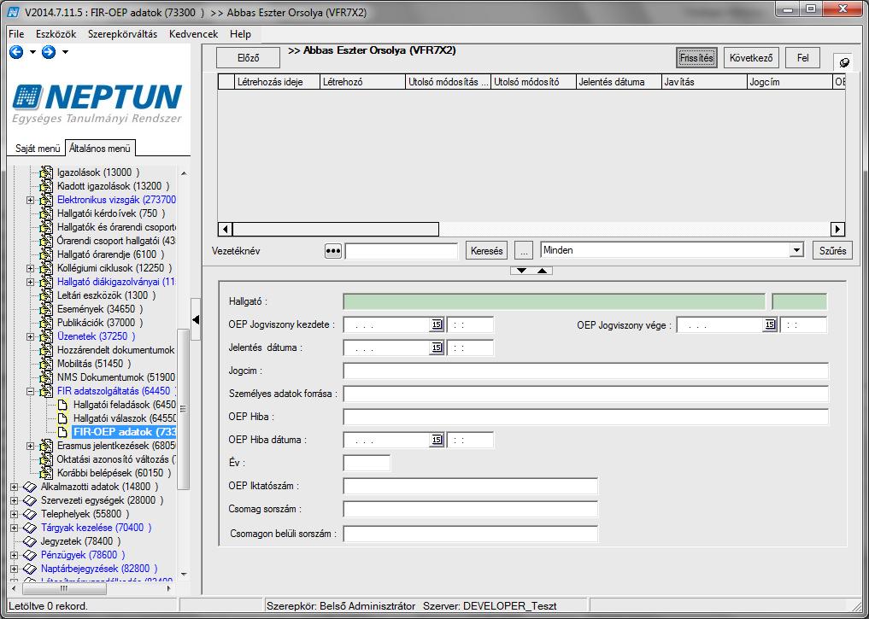
Task: Switch to the Saját menü tab
Action: pos(37,149)
